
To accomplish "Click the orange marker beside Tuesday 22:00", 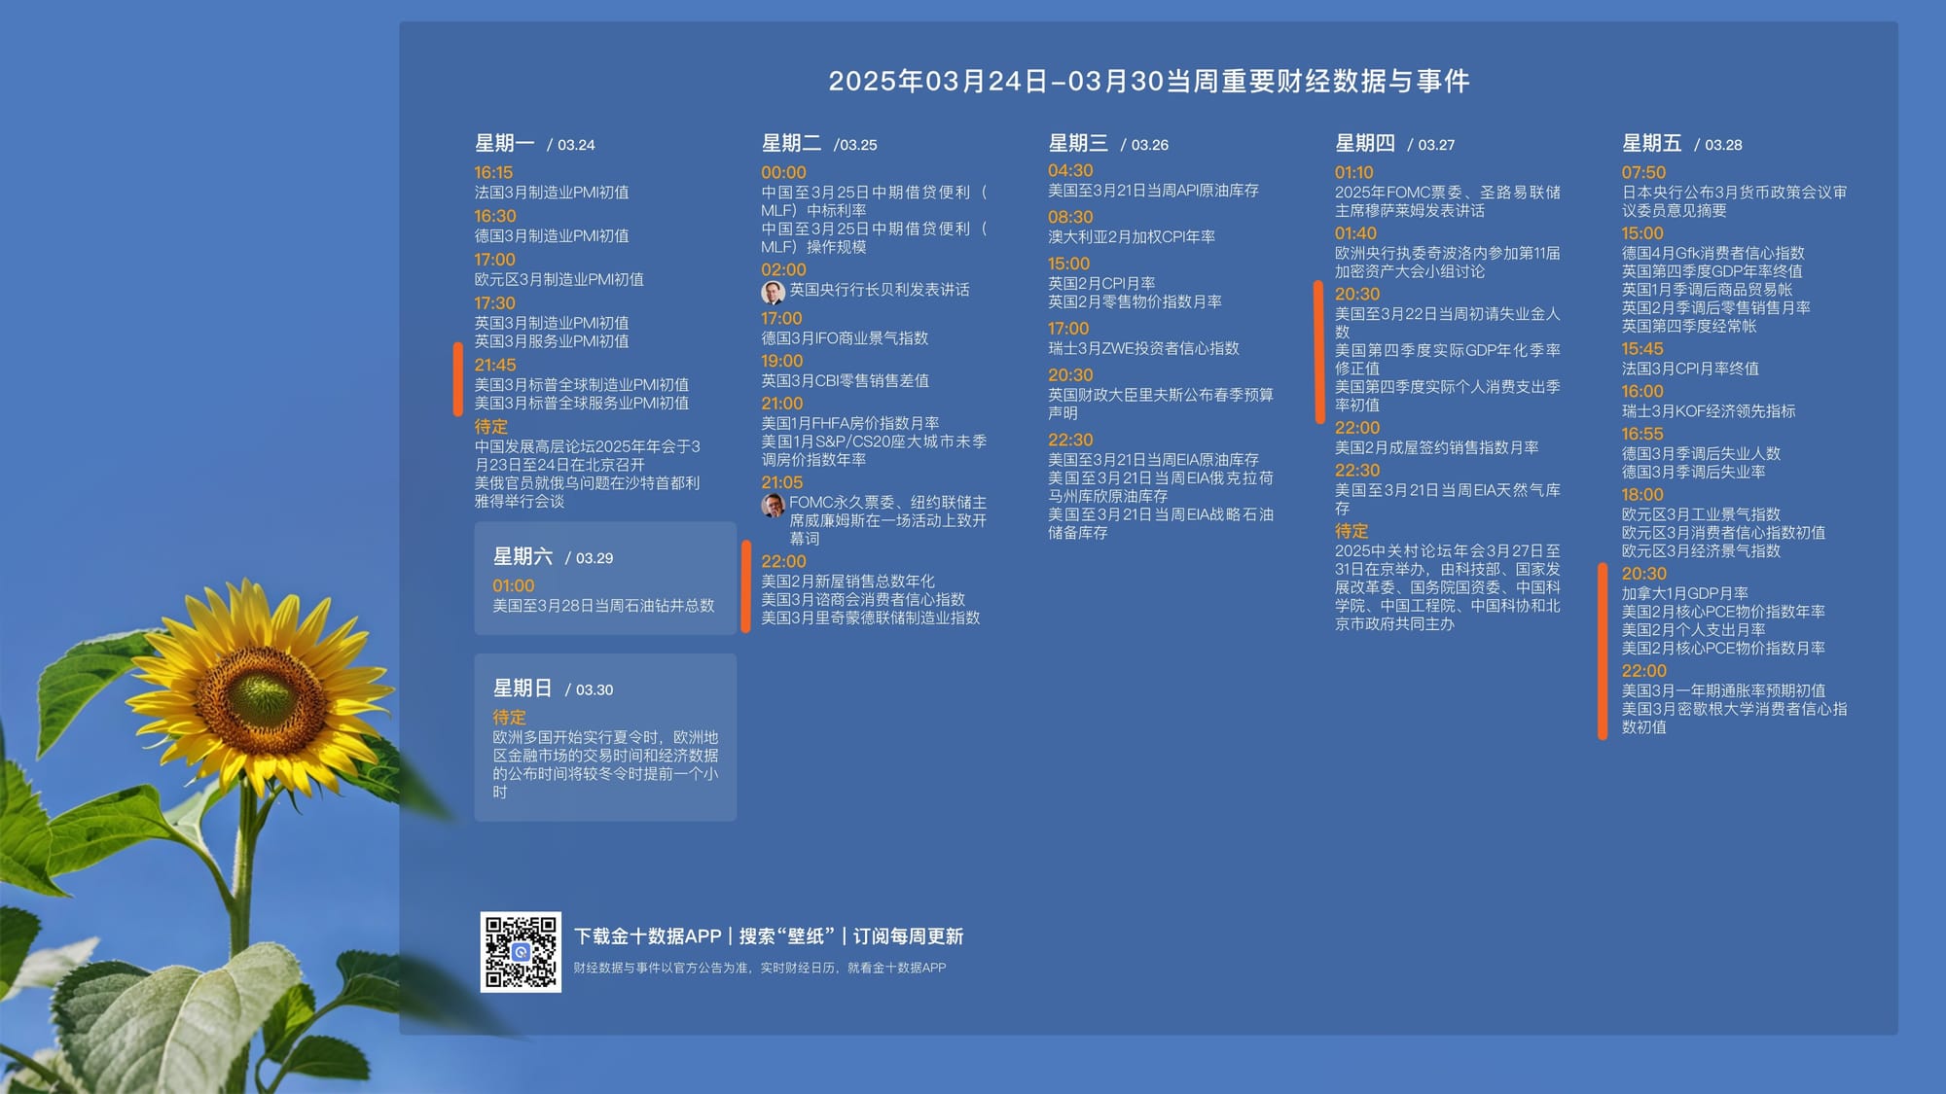I will click(746, 586).
